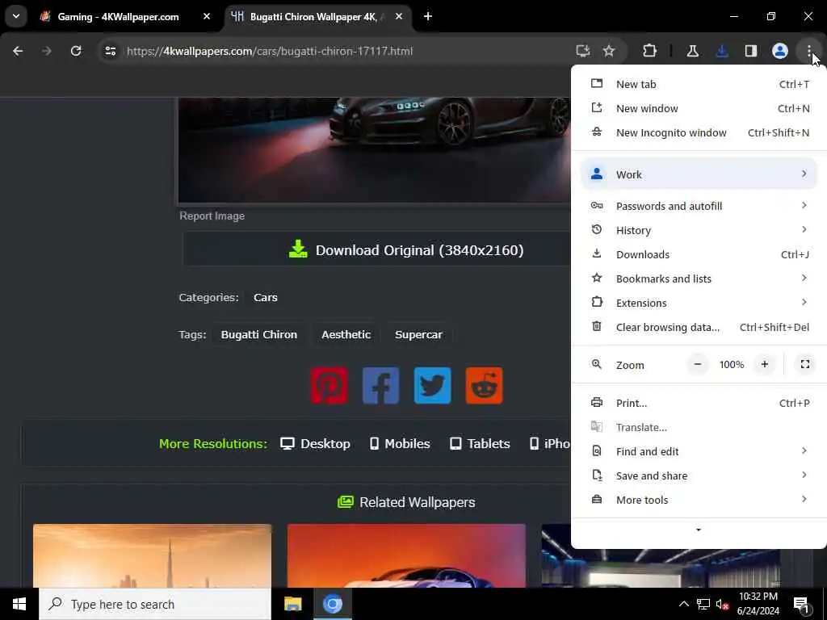Viewport: 827px width, 620px height.
Task: Choose New window from menu
Action: click(x=699, y=109)
